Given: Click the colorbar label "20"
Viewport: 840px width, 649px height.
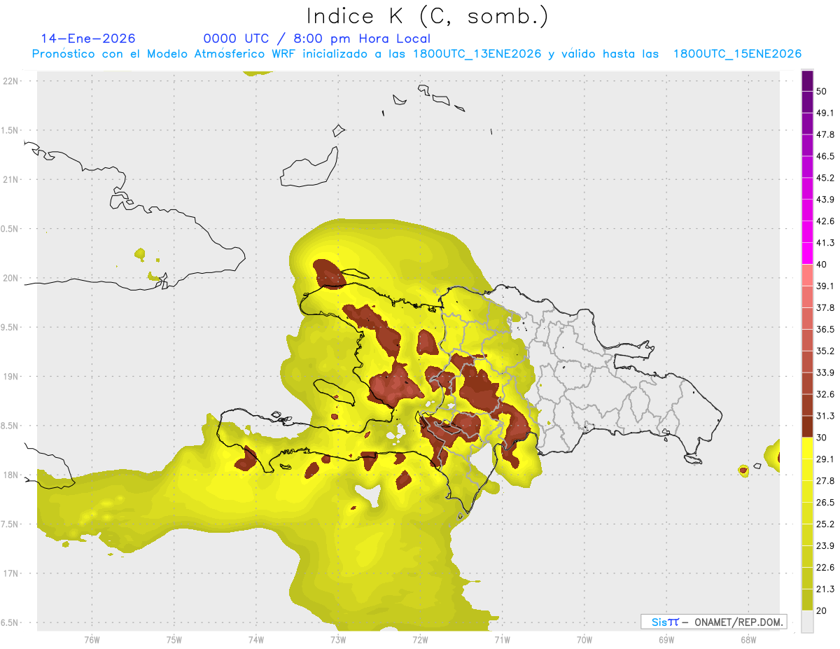Looking at the screenshot, I should pos(822,610).
